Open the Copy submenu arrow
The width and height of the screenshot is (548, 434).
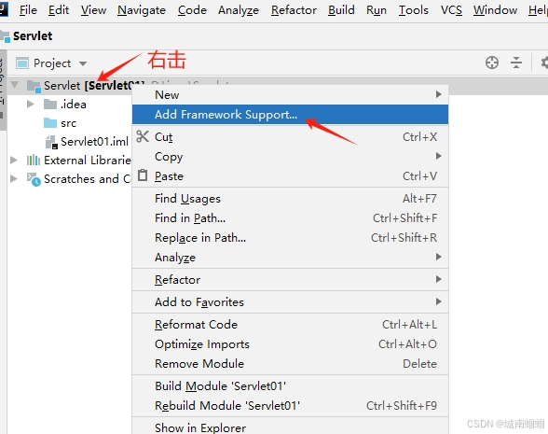pyautogui.click(x=438, y=156)
